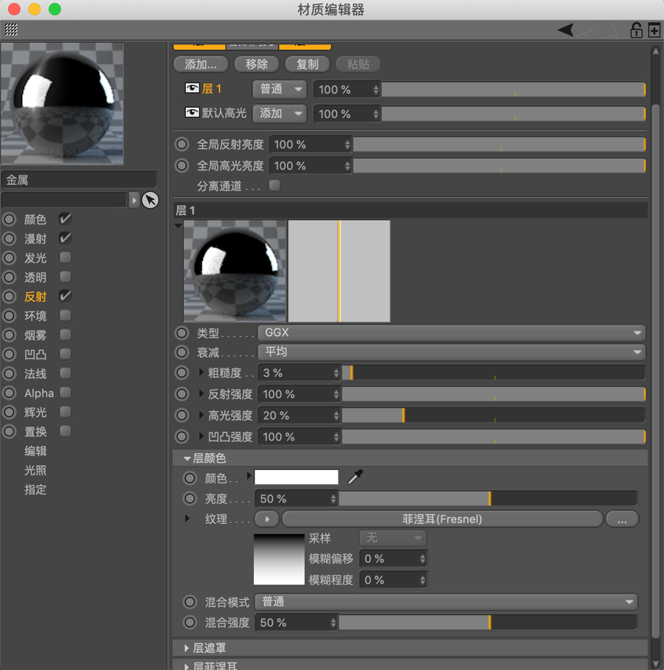Select 反射 in the channel list

coord(35,296)
